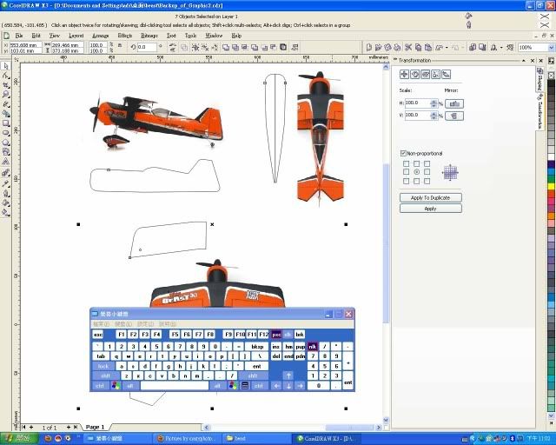556x445 pixels.
Task: Select the bottom-right anchor point checkbox
Action: click(x=427, y=181)
